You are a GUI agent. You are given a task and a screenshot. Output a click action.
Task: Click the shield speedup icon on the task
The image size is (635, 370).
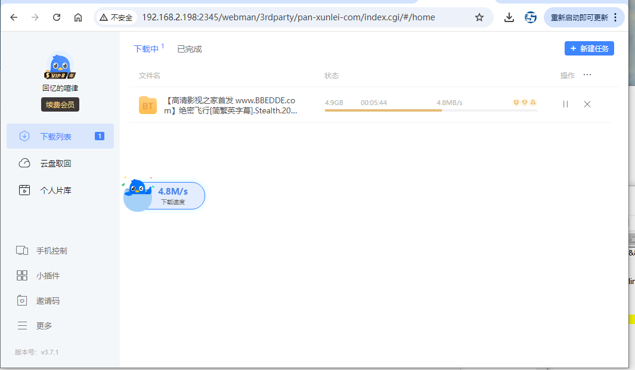(x=516, y=102)
